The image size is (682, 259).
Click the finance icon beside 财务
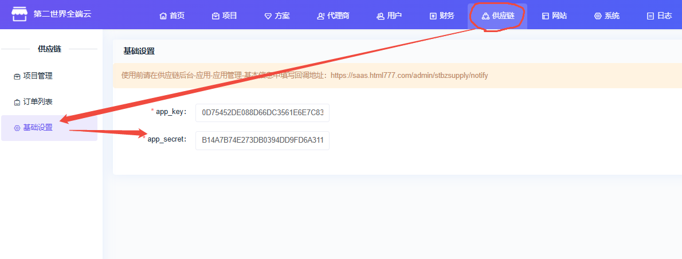click(433, 16)
